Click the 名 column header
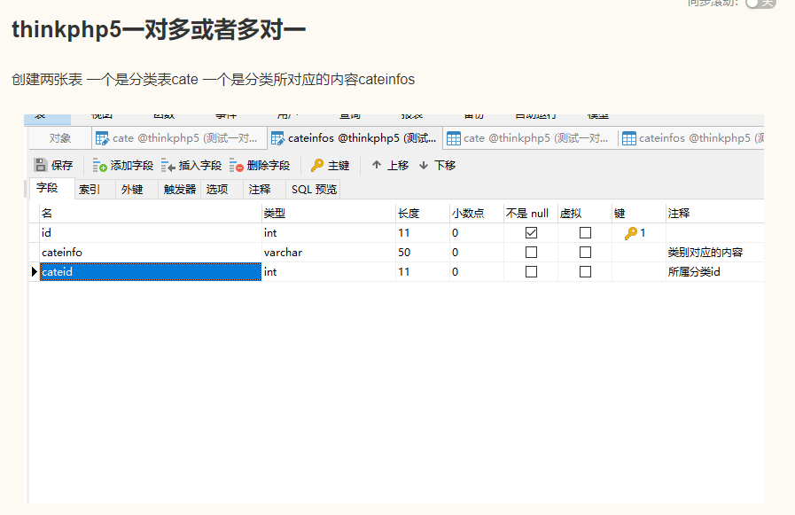This screenshot has height=515, width=795. 151,214
